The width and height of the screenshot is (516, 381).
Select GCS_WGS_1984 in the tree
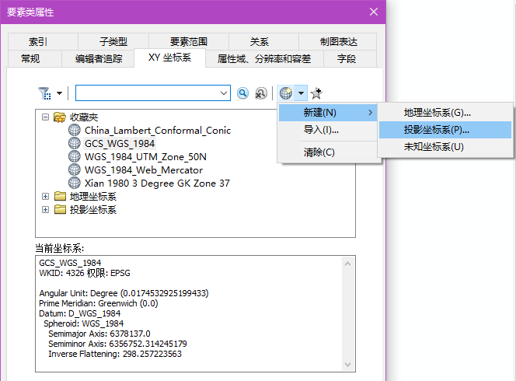click(x=120, y=144)
